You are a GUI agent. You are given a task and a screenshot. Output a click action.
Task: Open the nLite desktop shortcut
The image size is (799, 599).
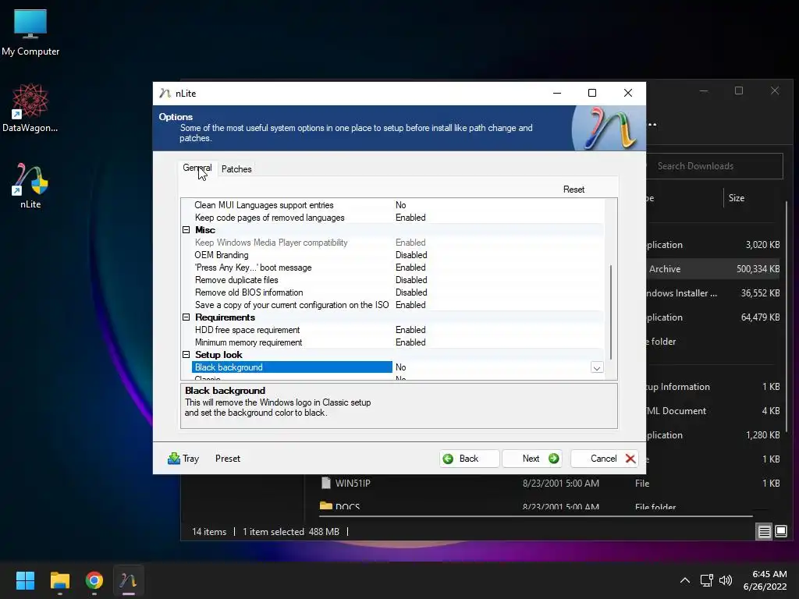pos(30,186)
